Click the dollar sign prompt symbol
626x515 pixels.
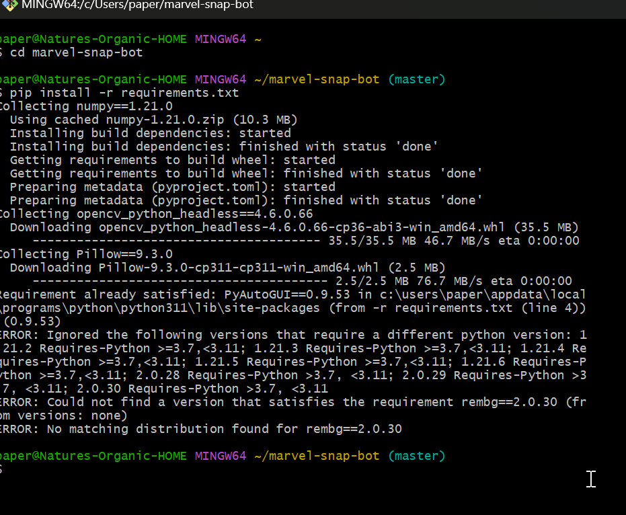(3, 469)
